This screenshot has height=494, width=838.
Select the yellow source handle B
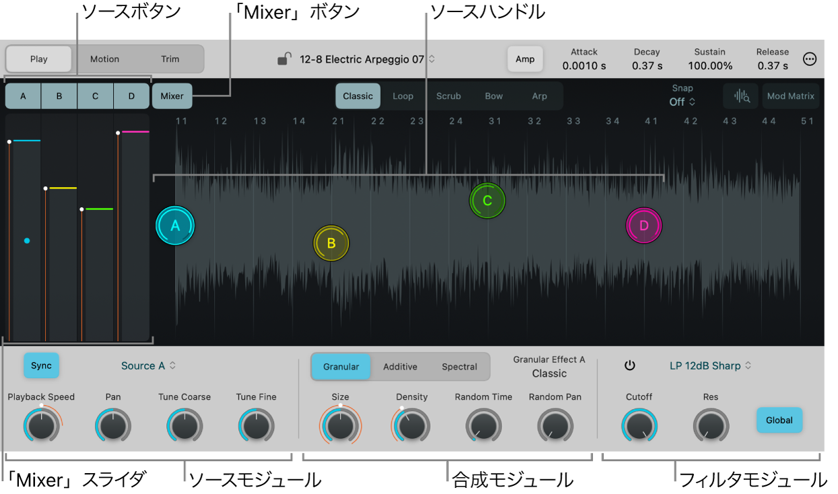tap(331, 243)
